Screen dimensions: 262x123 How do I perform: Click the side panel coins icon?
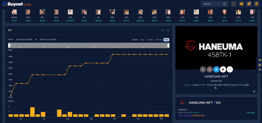260,65
